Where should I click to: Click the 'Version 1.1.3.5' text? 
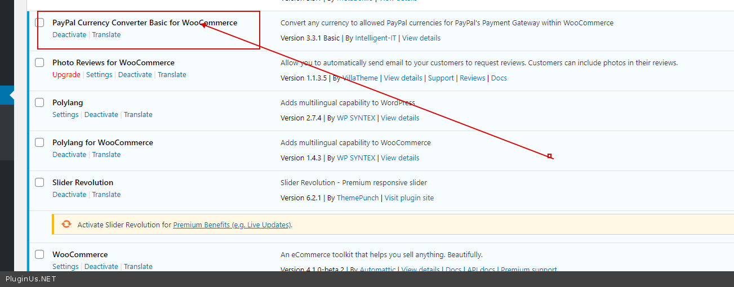point(304,78)
